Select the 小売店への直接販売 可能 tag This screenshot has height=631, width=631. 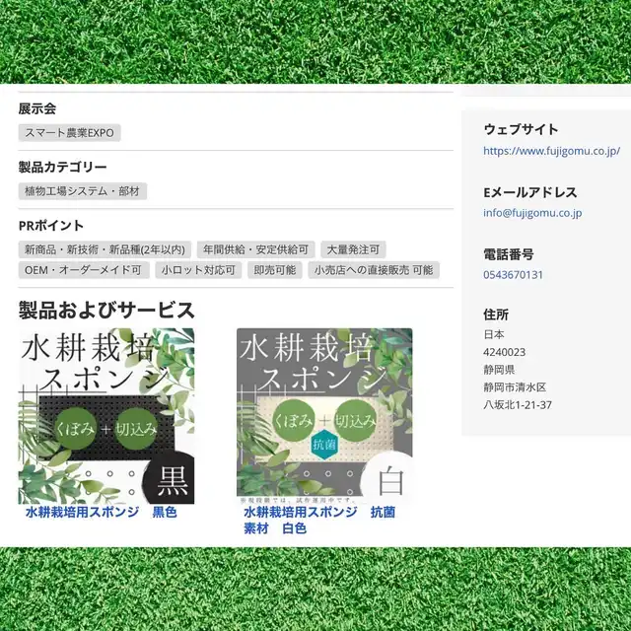[x=374, y=270]
